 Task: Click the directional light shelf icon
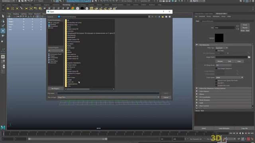(12, 8)
